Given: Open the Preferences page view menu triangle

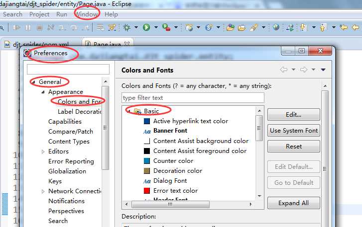Looking at the screenshot, I should (x=323, y=70).
